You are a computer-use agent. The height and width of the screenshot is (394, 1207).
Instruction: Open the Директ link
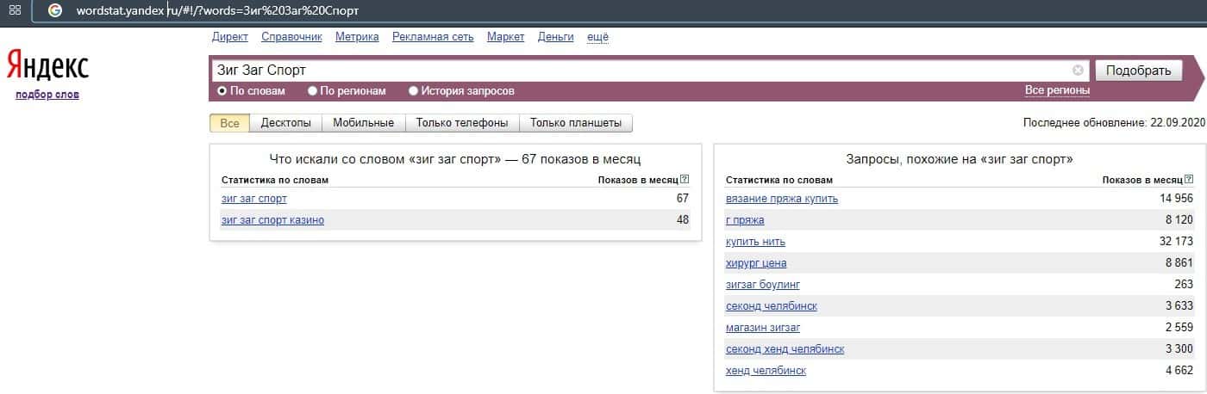pyautogui.click(x=229, y=37)
